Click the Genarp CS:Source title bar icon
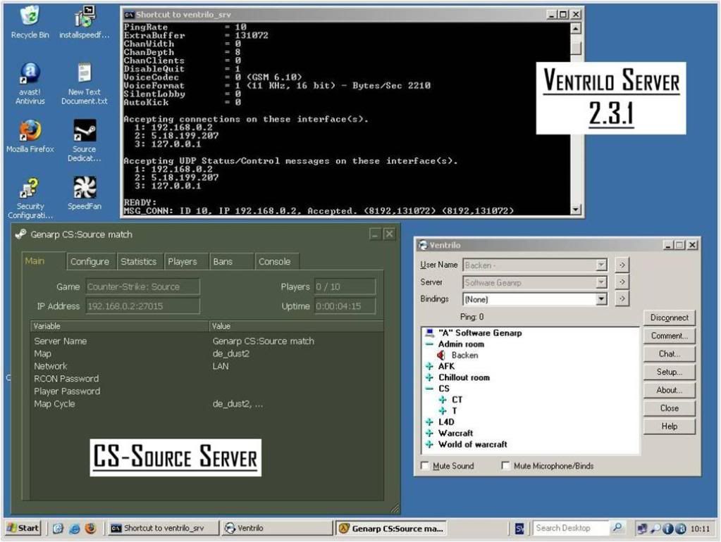Viewport: 721px width, 542px height. [x=20, y=234]
